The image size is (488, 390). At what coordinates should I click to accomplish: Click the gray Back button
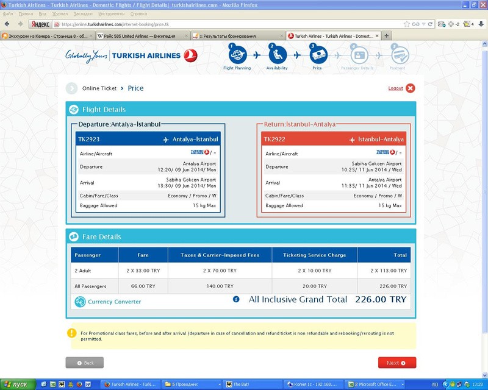(x=85, y=363)
